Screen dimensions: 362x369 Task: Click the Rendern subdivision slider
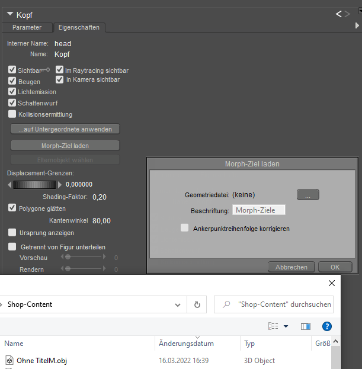click(x=84, y=268)
